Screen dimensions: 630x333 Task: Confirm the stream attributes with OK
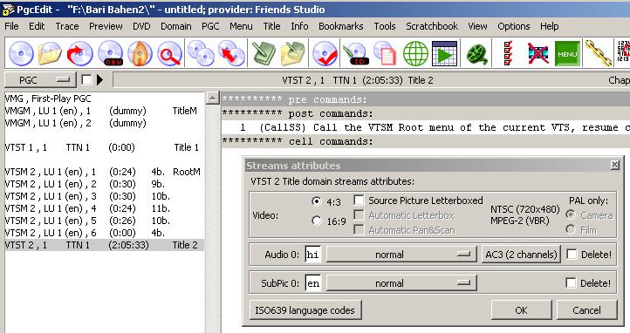coord(521,310)
